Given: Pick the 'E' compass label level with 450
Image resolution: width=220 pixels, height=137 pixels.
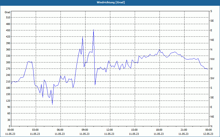Looking at the screenshot, I should [211, 30].
